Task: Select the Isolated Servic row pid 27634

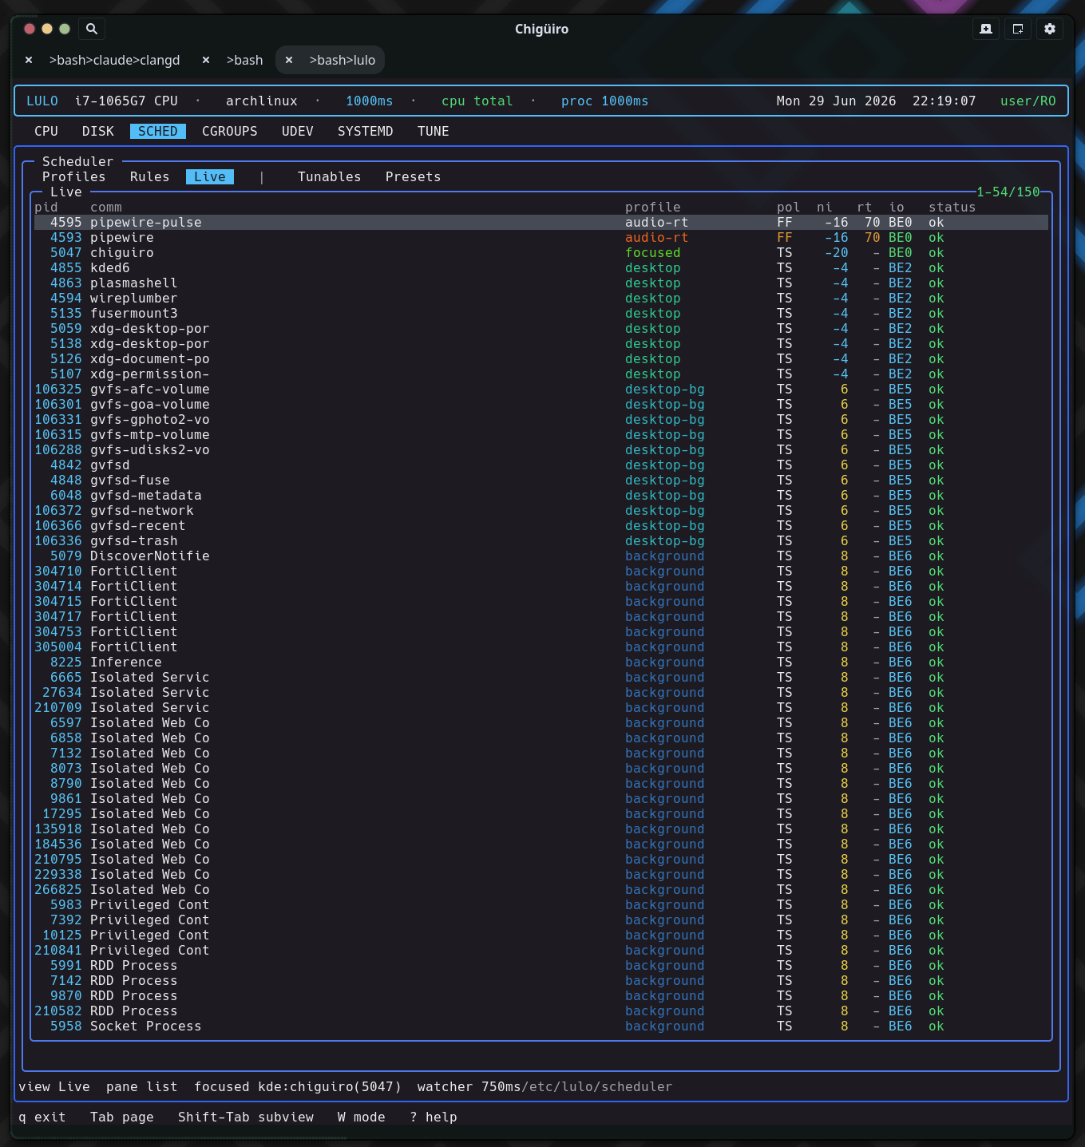Action: pyautogui.click(x=541, y=692)
